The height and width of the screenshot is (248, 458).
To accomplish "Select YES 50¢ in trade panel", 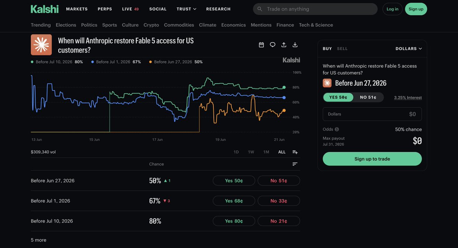I will (x=338, y=98).
